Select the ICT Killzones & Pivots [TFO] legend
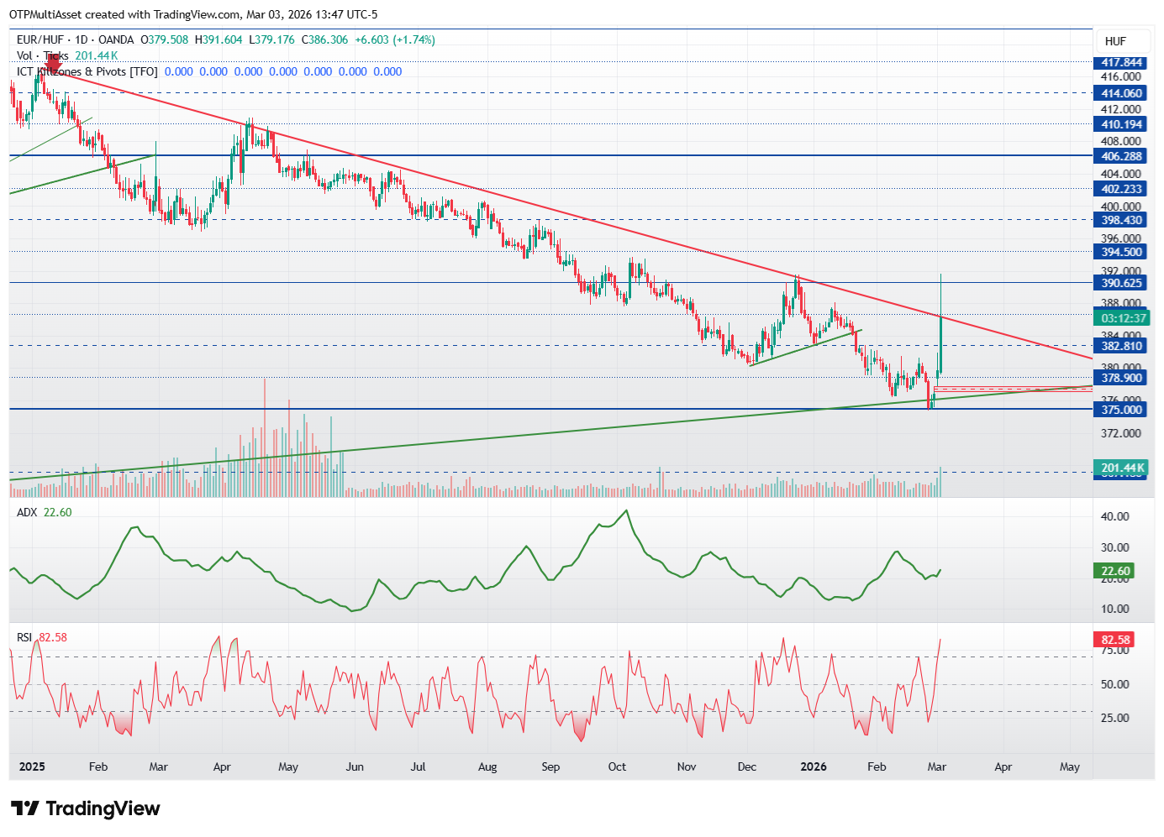Viewport: 1164px width, 837px height. pyautogui.click(x=87, y=71)
